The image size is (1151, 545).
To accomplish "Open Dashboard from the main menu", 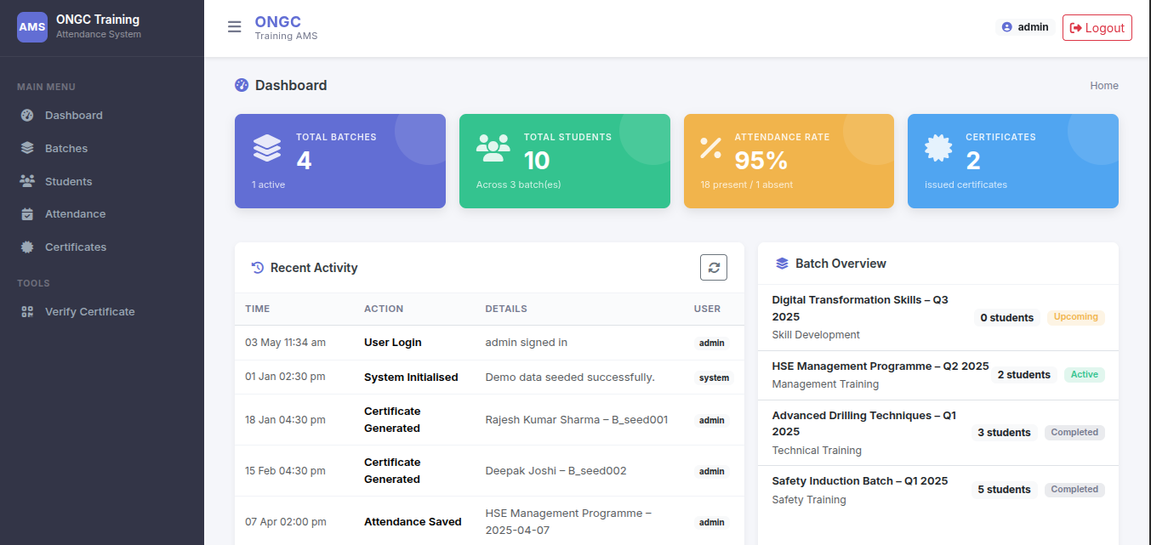I will pyautogui.click(x=102, y=116).
